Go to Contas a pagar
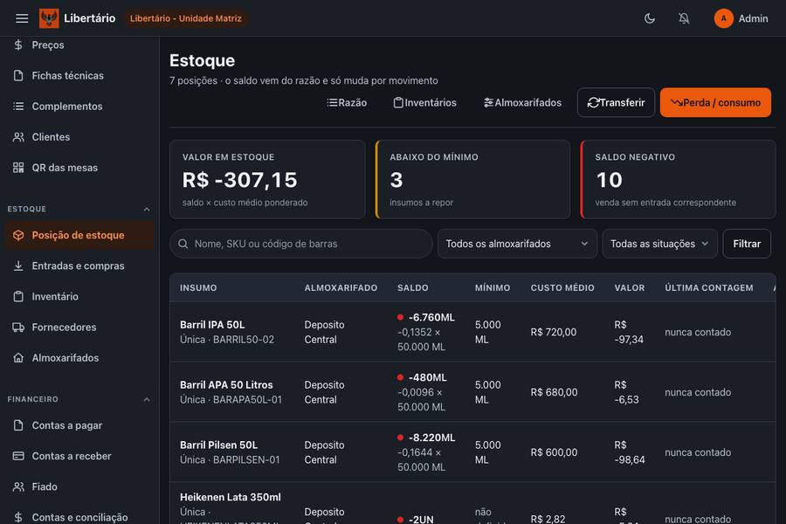 click(x=79, y=425)
